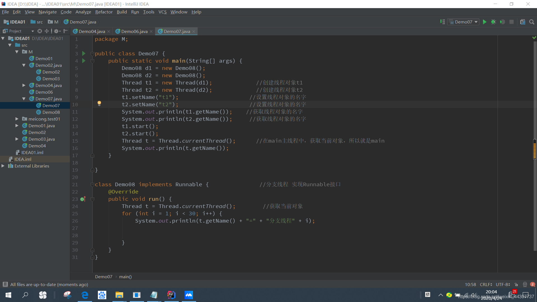Viewport: 537px width, 302px height.
Task: Click the Demo07 editor breadcrumb at bottom
Action: click(103, 277)
